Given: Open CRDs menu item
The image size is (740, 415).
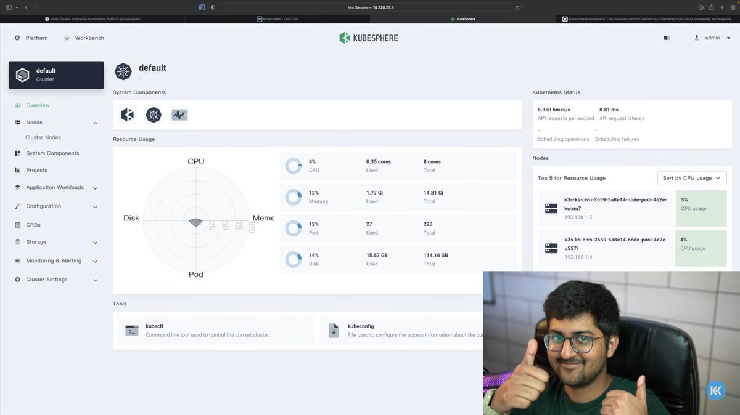Looking at the screenshot, I should coord(33,225).
